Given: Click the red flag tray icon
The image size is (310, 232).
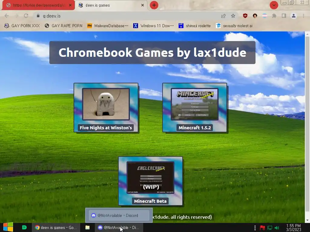Looking at the screenshot, I should coord(262,228).
